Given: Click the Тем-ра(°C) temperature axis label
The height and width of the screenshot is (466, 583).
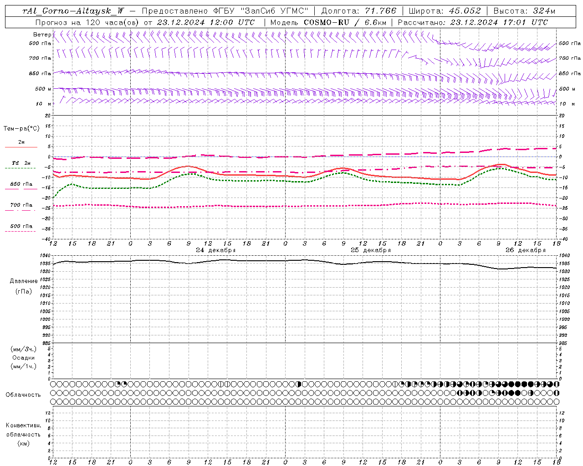Looking at the screenshot, I should click(21, 129).
